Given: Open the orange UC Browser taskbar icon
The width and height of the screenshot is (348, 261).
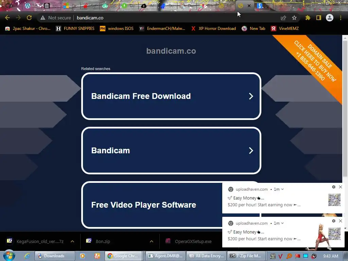Looking at the screenshot, I should [97, 256].
